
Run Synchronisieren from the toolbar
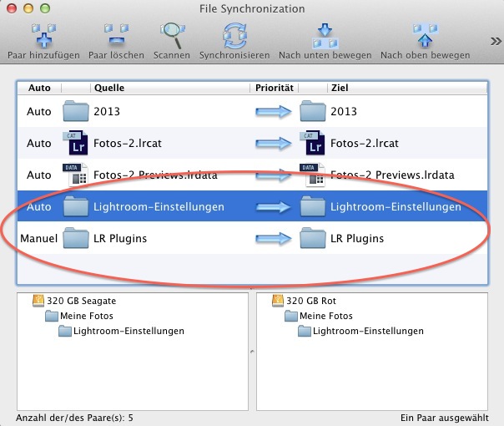234,35
